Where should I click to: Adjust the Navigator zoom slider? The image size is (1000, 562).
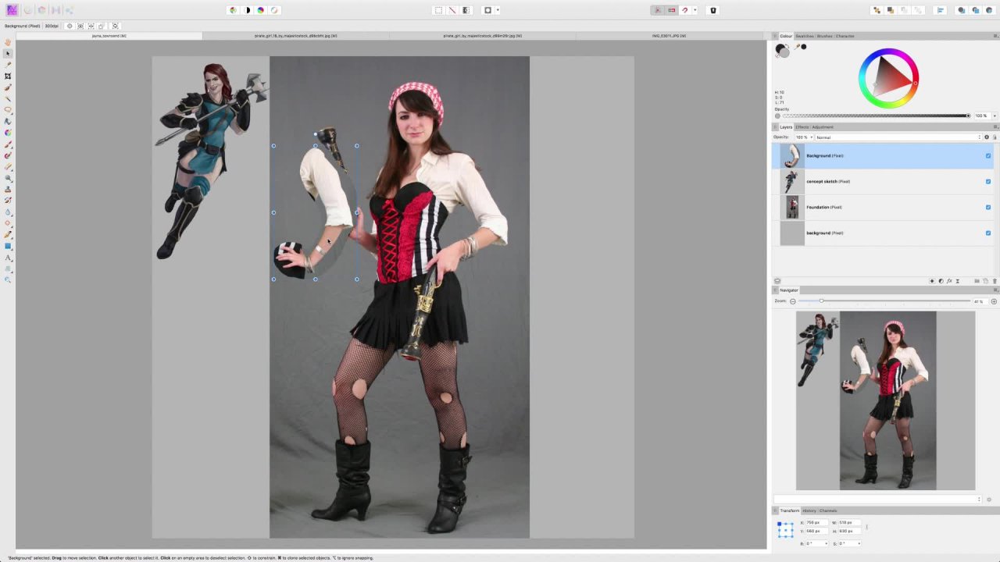[x=883, y=301]
